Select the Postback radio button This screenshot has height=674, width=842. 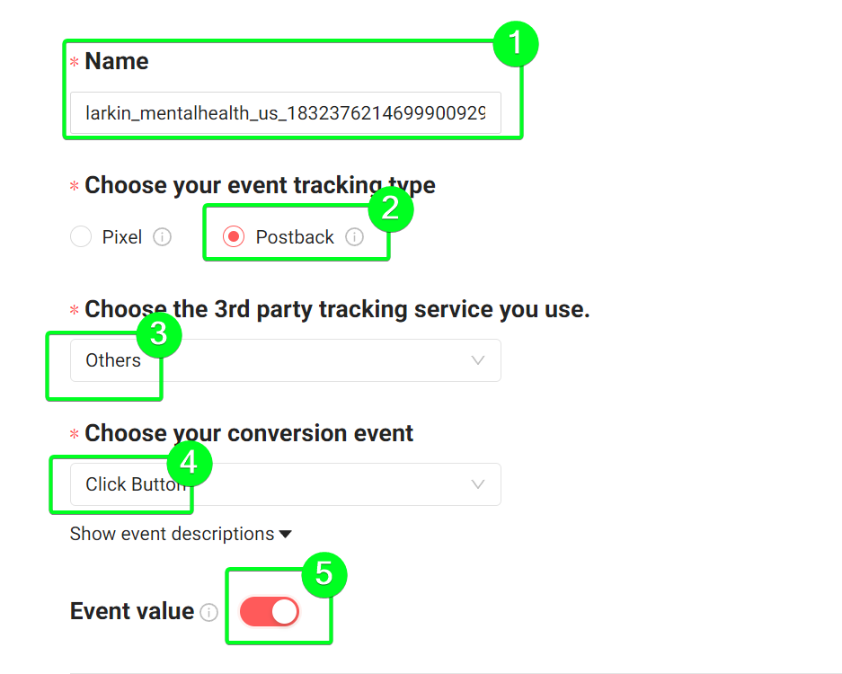(234, 236)
